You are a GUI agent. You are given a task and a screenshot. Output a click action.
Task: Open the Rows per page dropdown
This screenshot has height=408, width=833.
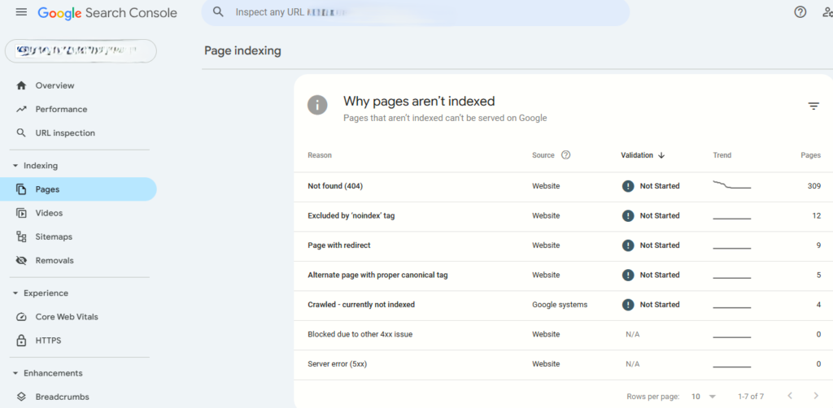tap(704, 397)
